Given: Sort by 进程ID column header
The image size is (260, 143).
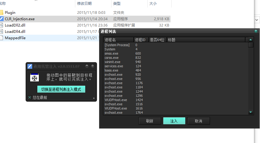Looking at the screenshot, I should tap(141, 40).
